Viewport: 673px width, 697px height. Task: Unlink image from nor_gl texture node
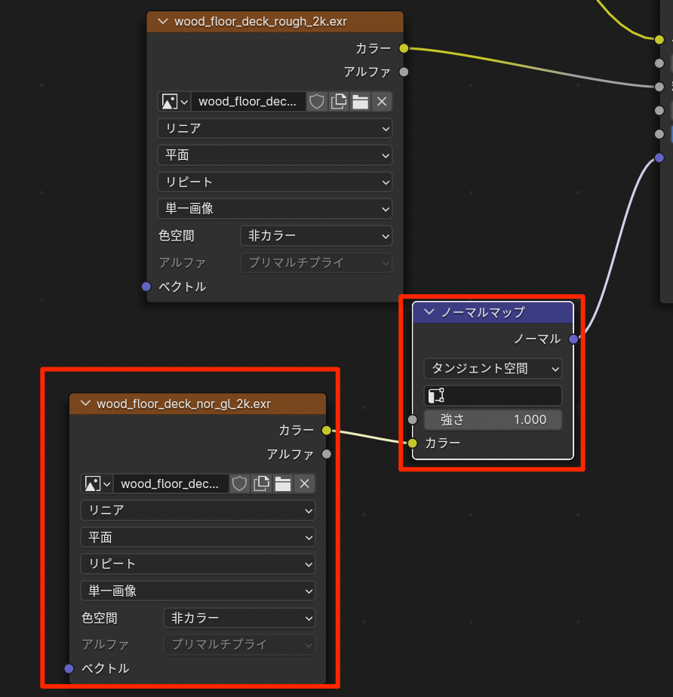click(304, 484)
